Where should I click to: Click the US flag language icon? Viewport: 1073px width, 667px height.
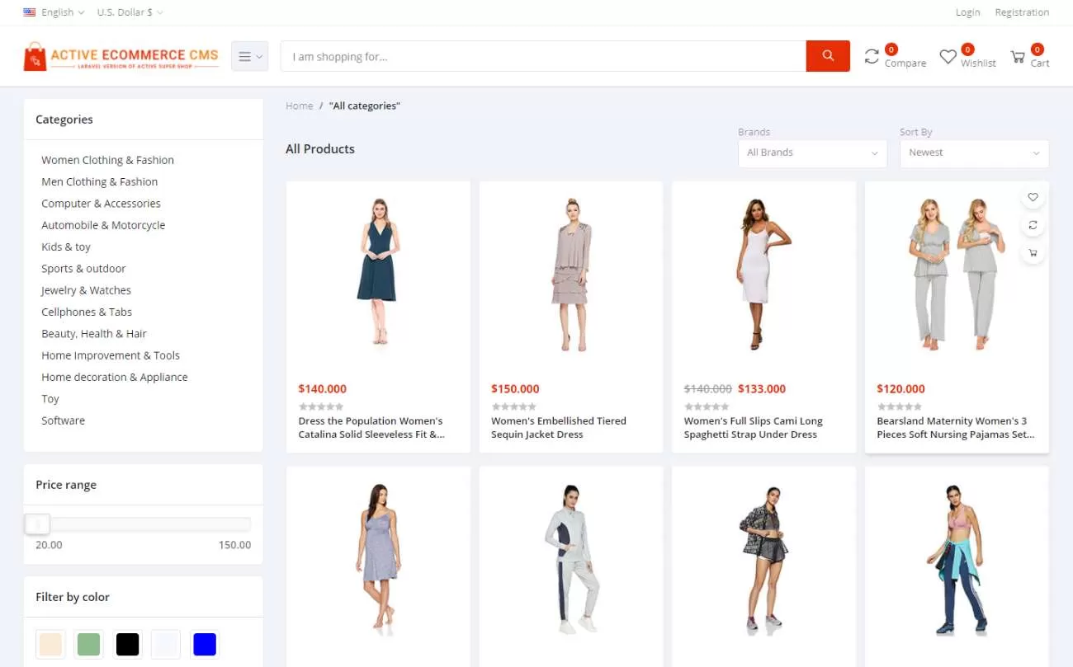[30, 12]
